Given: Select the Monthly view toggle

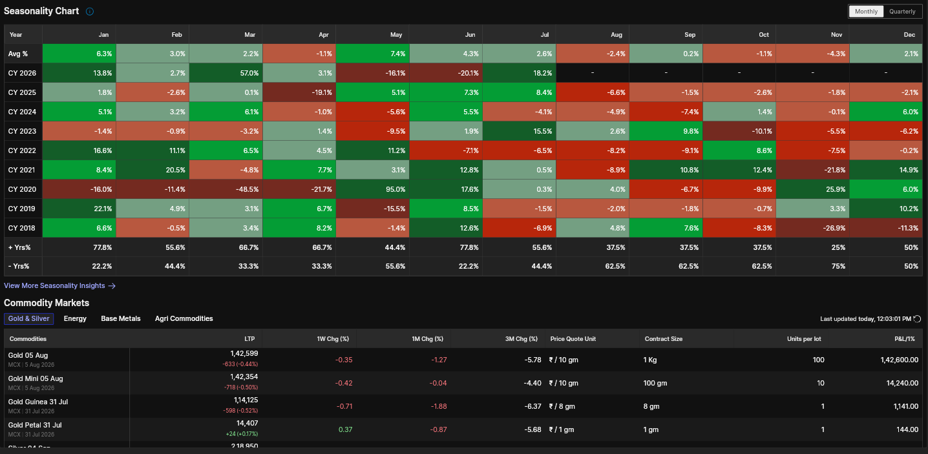Looking at the screenshot, I should click(866, 12).
